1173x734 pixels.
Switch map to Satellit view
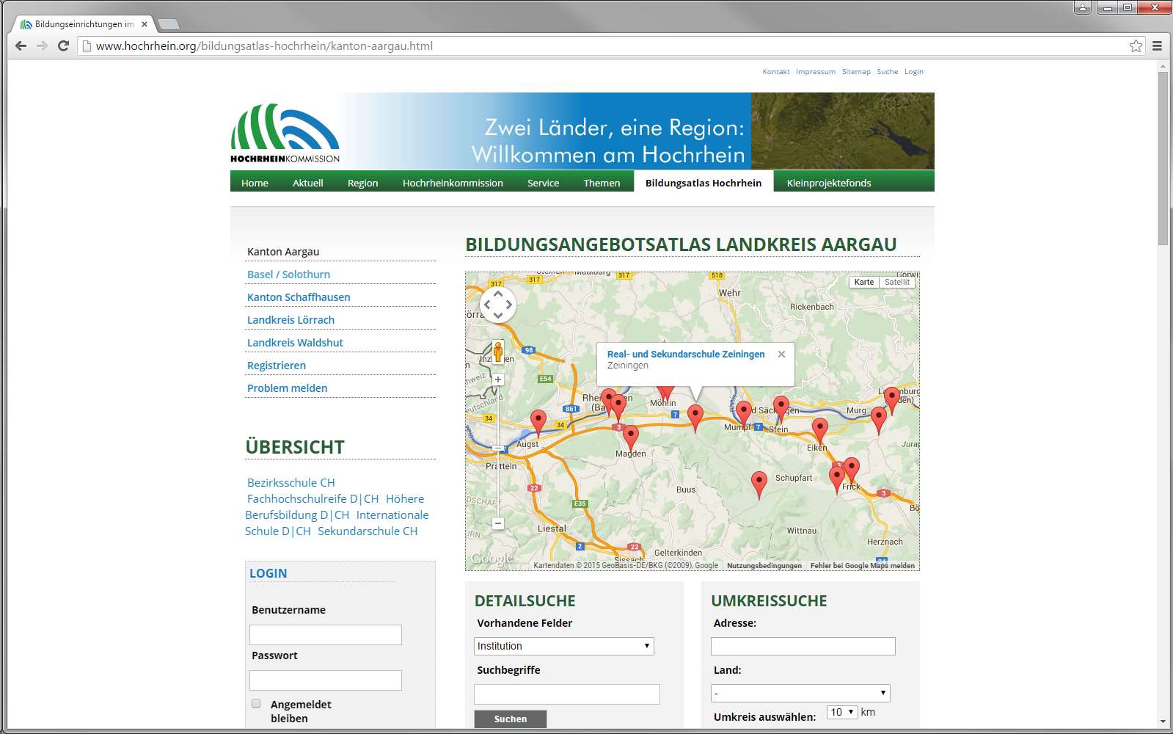896,282
